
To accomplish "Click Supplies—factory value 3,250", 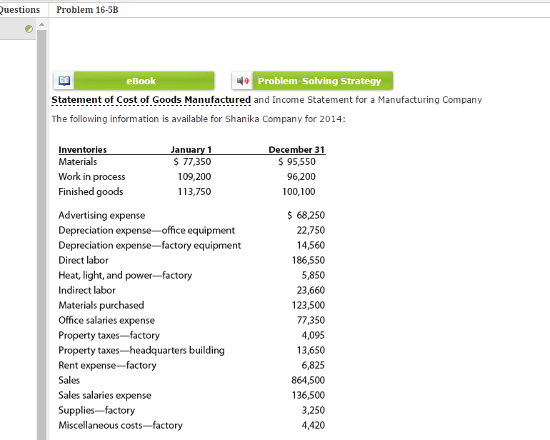I will (314, 410).
